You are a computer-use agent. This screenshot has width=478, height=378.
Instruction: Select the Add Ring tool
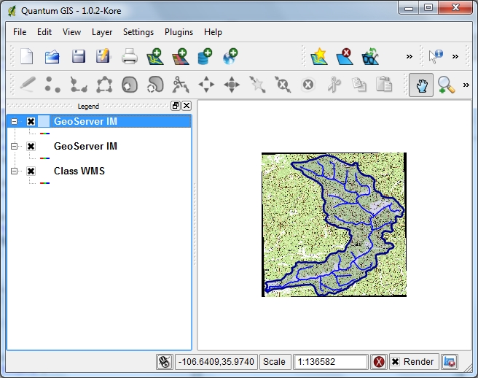pyautogui.click(x=130, y=85)
